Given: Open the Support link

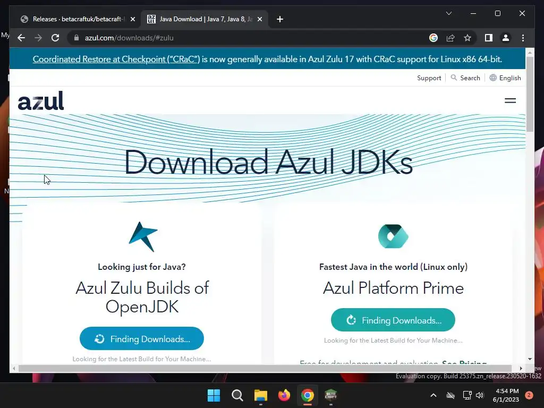Looking at the screenshot, I should click(x=429, y=78).
